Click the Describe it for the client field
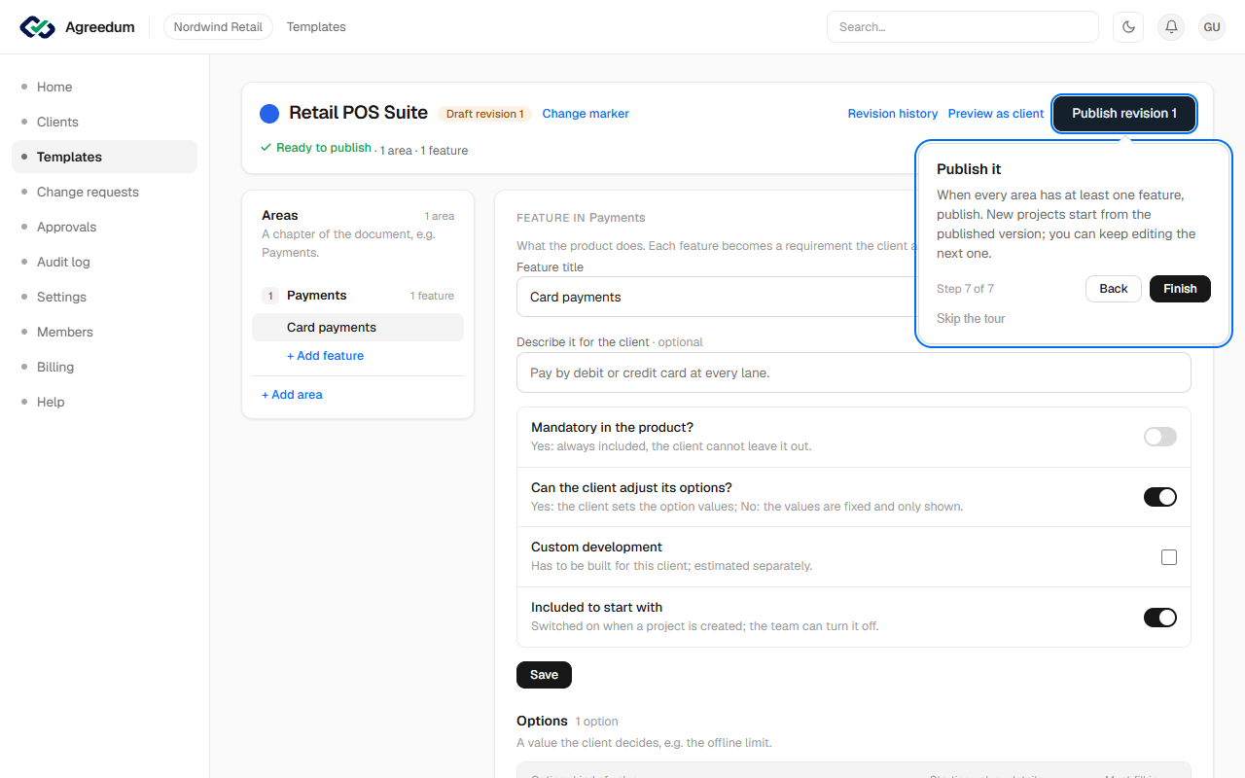Screen dimensions: 1245x778 pos(854,372)
